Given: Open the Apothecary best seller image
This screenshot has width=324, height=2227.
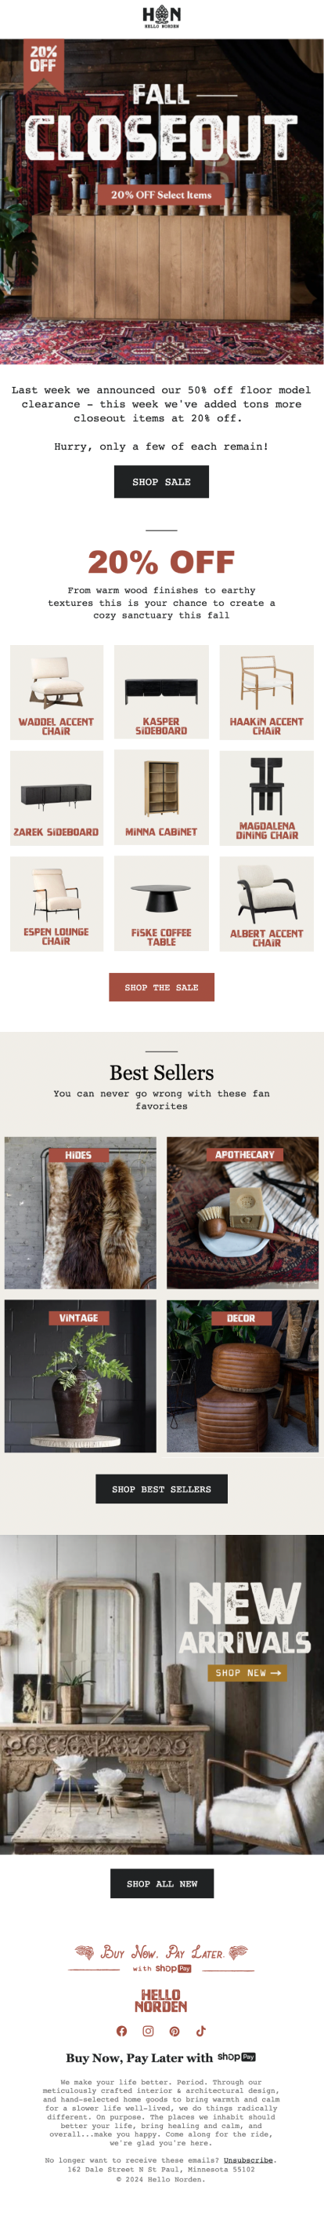Looking at the screenshot, I should click(243, 1213).
